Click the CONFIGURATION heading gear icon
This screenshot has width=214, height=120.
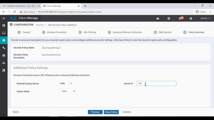click(11, 25)
